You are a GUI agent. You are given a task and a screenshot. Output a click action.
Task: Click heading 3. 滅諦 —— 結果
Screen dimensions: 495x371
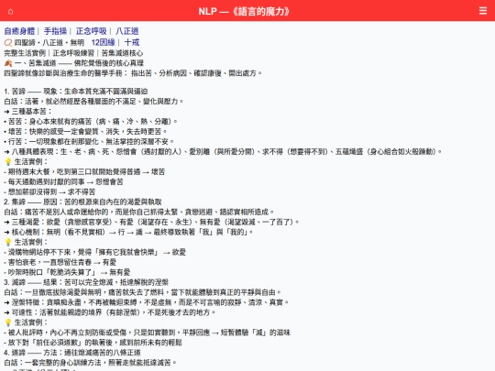coord(86,282)
